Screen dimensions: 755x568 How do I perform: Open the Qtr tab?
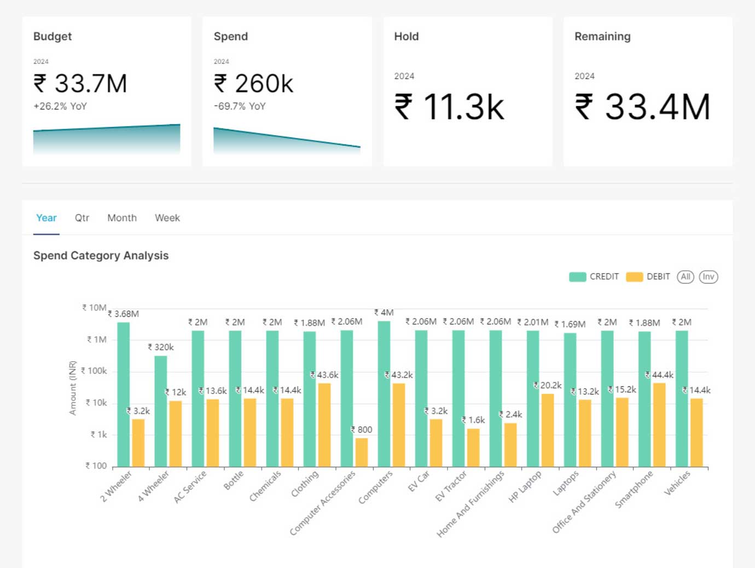click(82, 218)
